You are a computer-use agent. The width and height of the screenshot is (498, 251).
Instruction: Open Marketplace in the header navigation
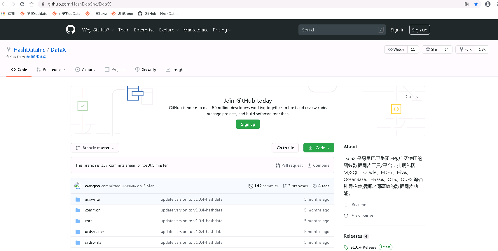[x=196, y=30]
